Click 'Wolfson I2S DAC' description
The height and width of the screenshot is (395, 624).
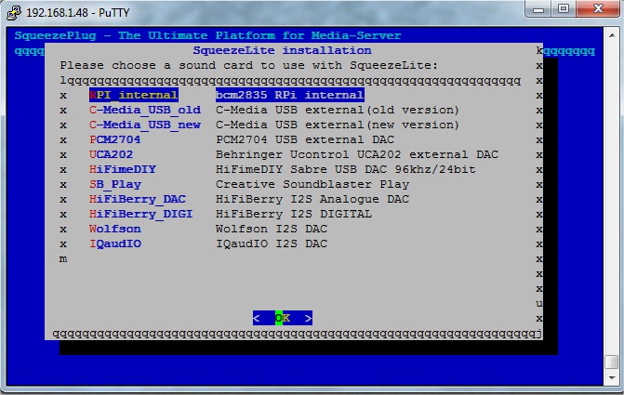point(272,229)
